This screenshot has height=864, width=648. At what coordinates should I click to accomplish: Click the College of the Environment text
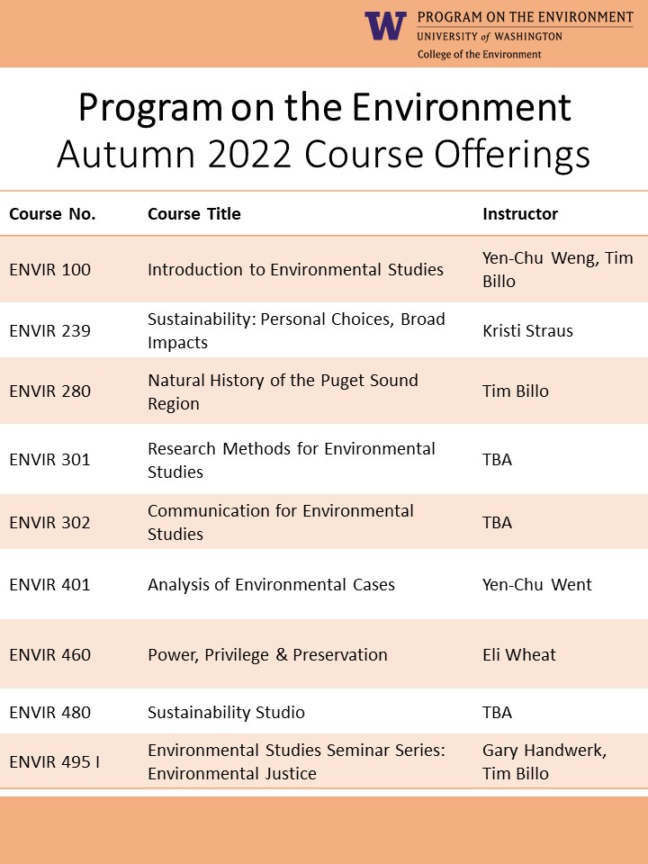(479, 55)
